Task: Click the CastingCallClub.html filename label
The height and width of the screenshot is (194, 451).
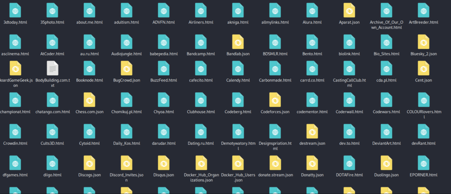Action: pos(349,83)
